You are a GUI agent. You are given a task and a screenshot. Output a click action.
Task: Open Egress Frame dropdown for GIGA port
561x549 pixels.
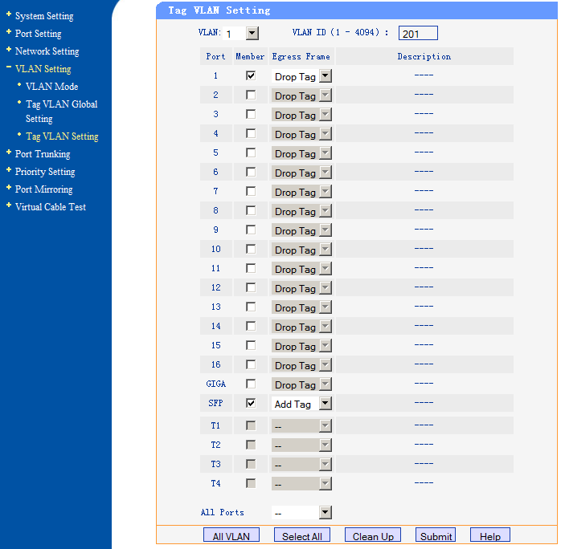click(301, 384)
